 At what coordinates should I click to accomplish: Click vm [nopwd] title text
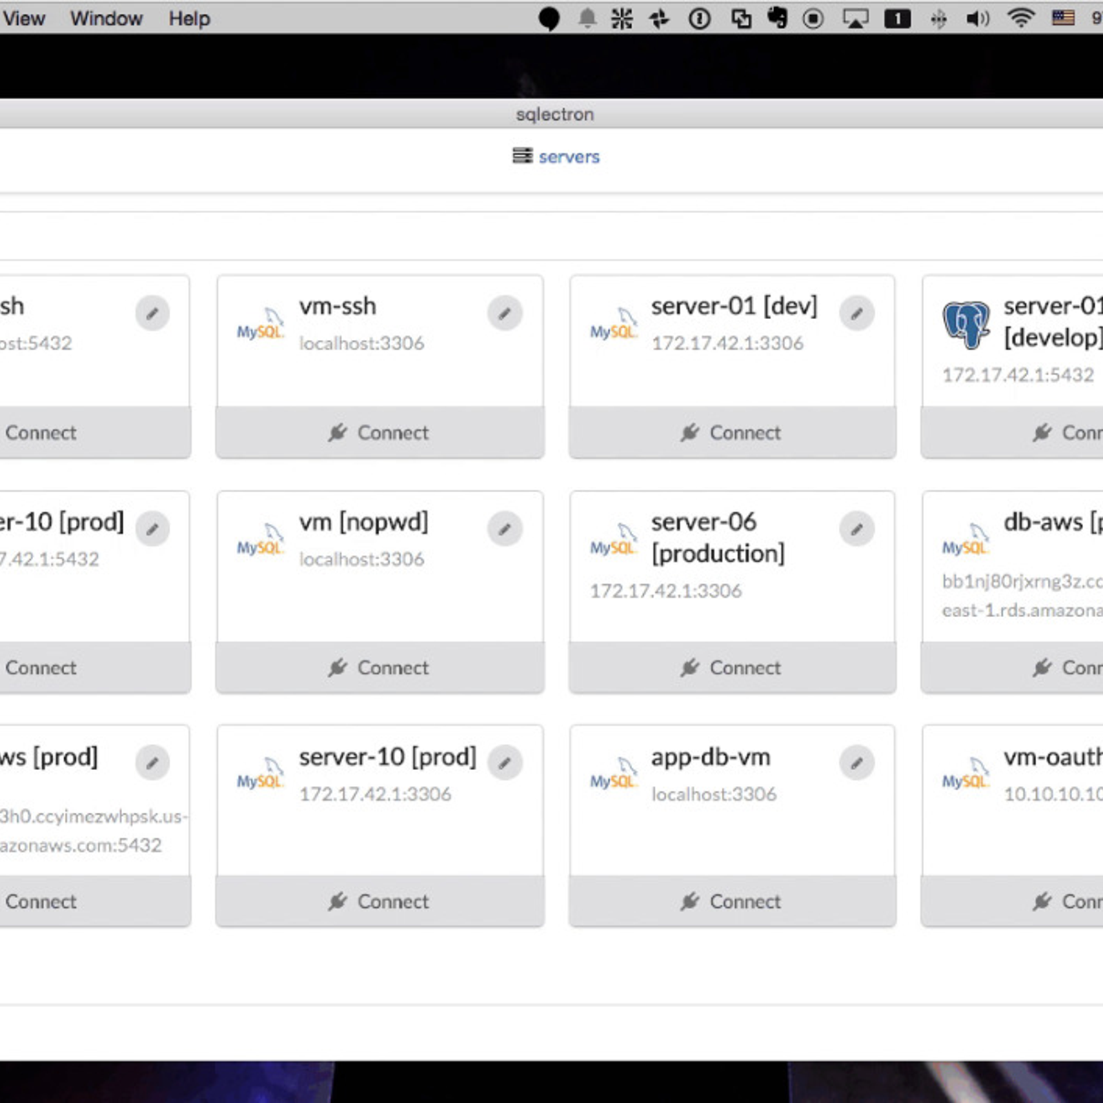[363, 522]
